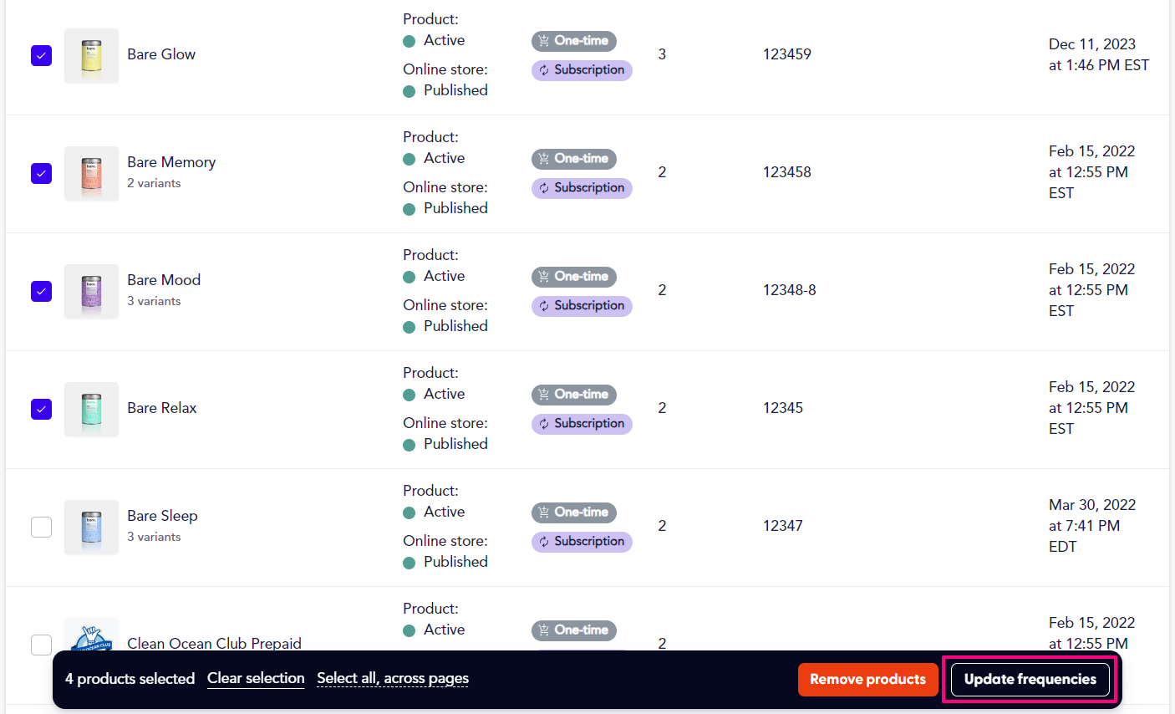Click the Update frequencies button
Screen dimensions: 1175x714
(1030, 680)
